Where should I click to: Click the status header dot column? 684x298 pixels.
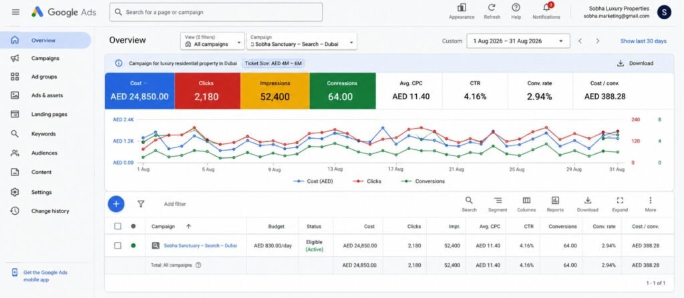coord(133,226)
